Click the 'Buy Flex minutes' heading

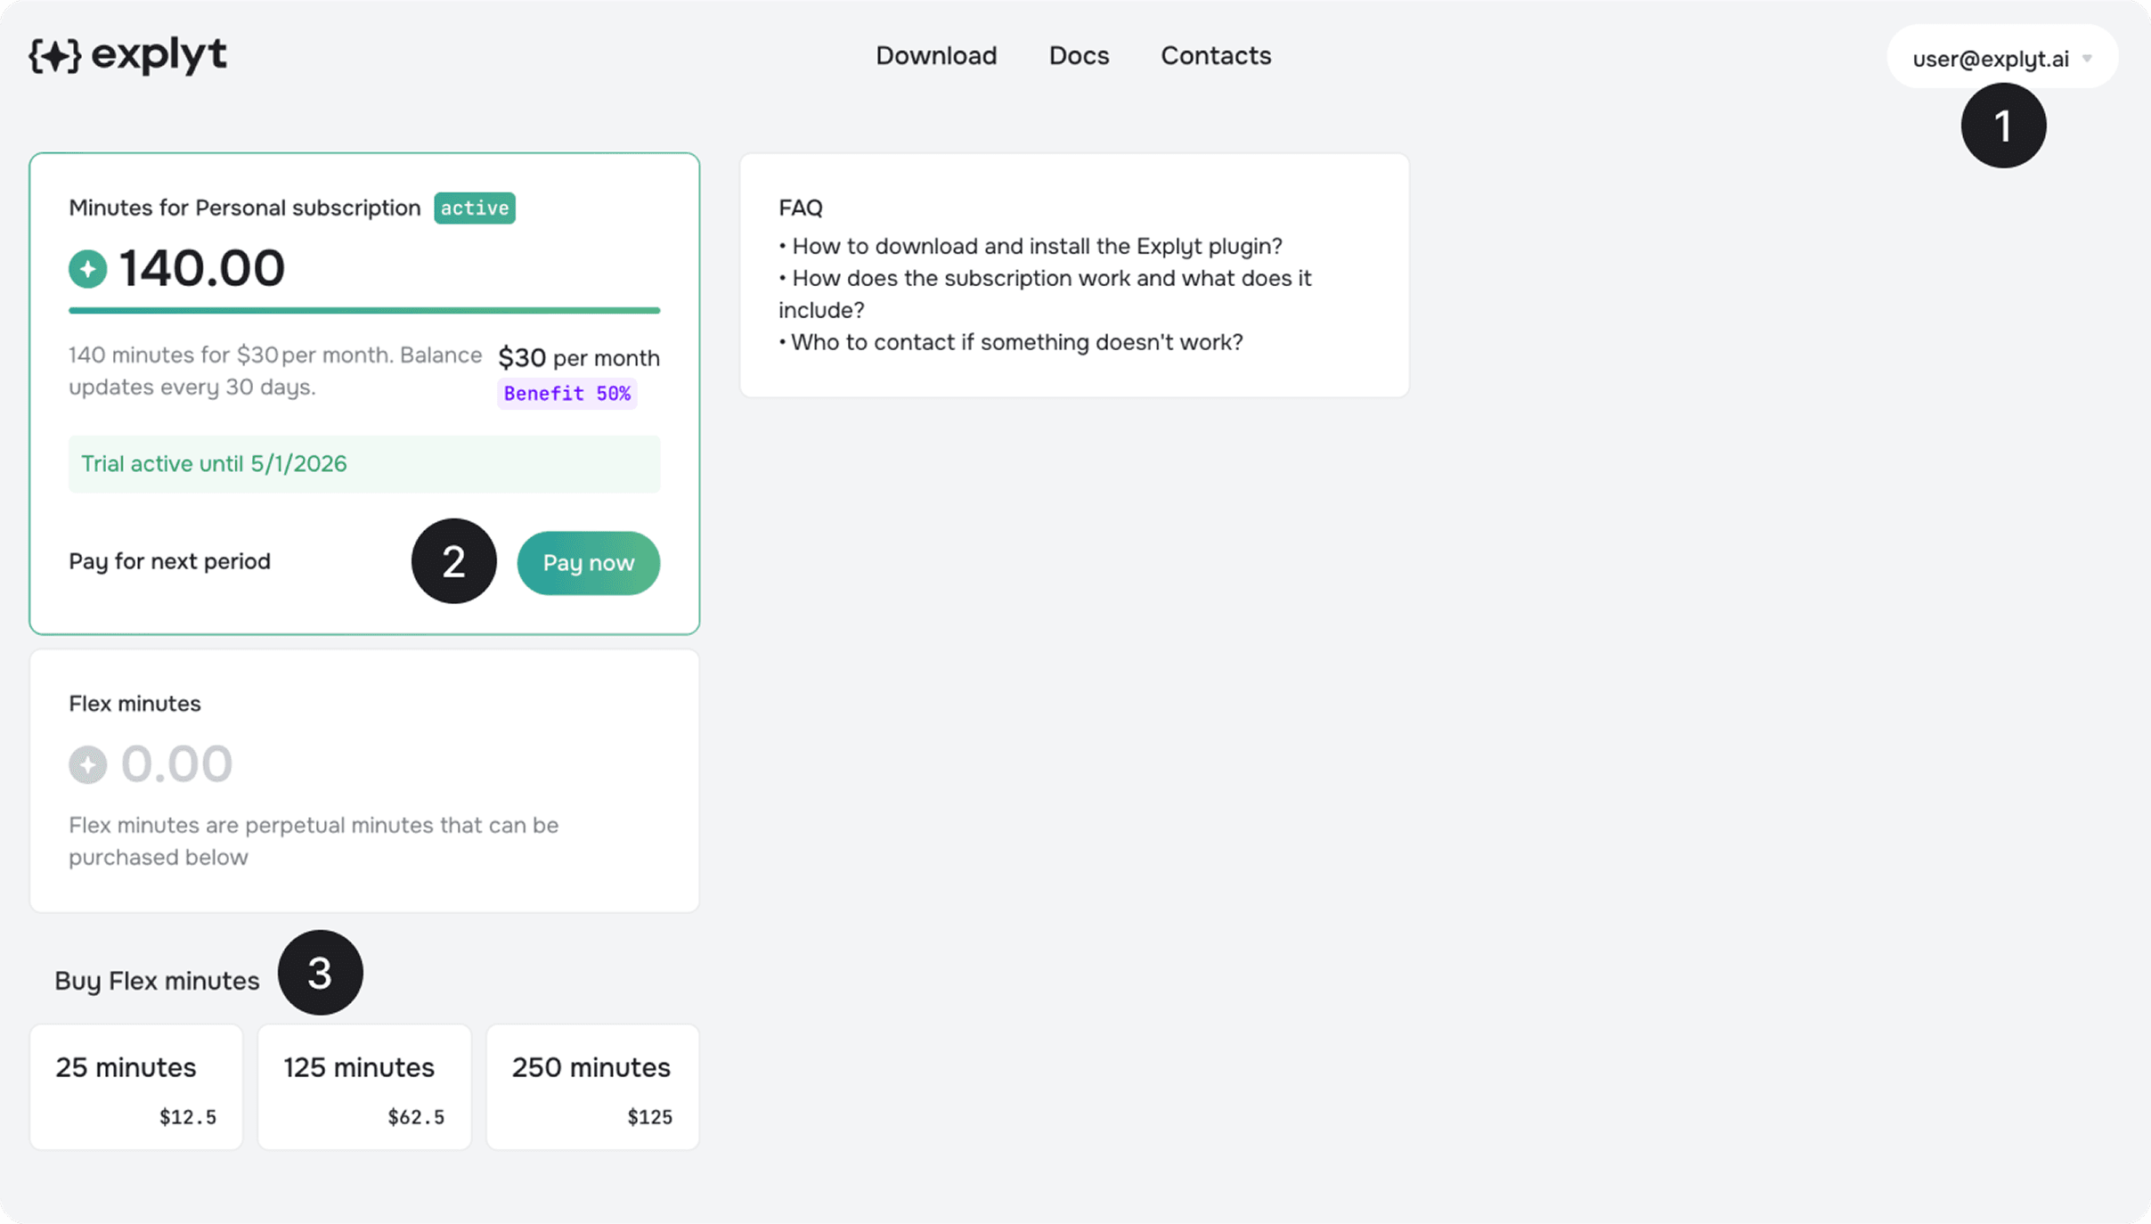pyautogui.click(x=157, y=980)
